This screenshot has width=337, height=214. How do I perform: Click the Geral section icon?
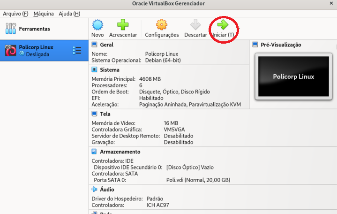click(x=94, y=45)
